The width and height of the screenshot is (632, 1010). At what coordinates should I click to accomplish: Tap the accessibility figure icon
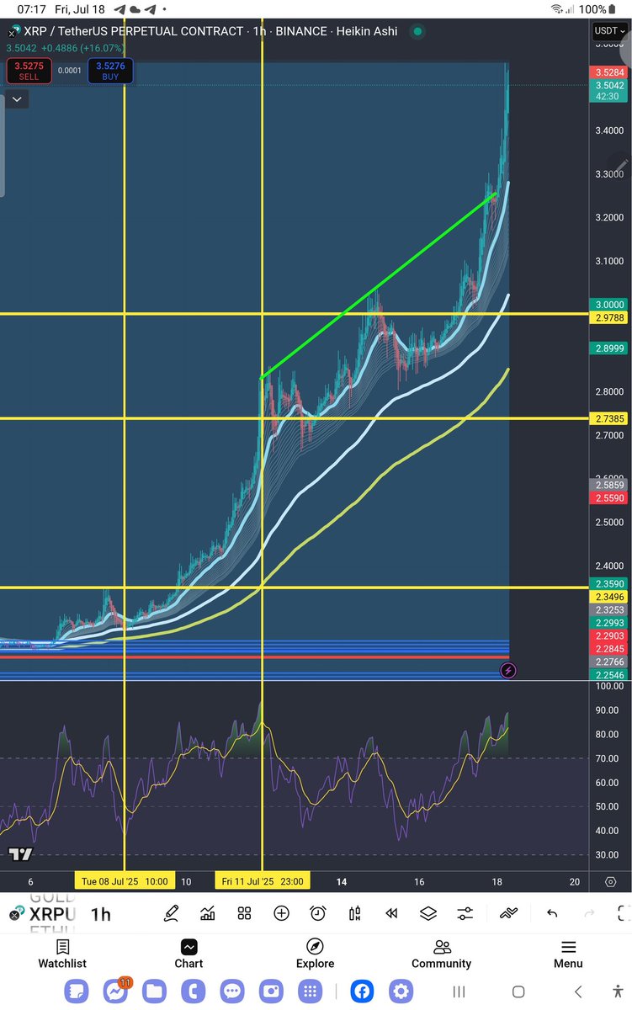[619, 991]
